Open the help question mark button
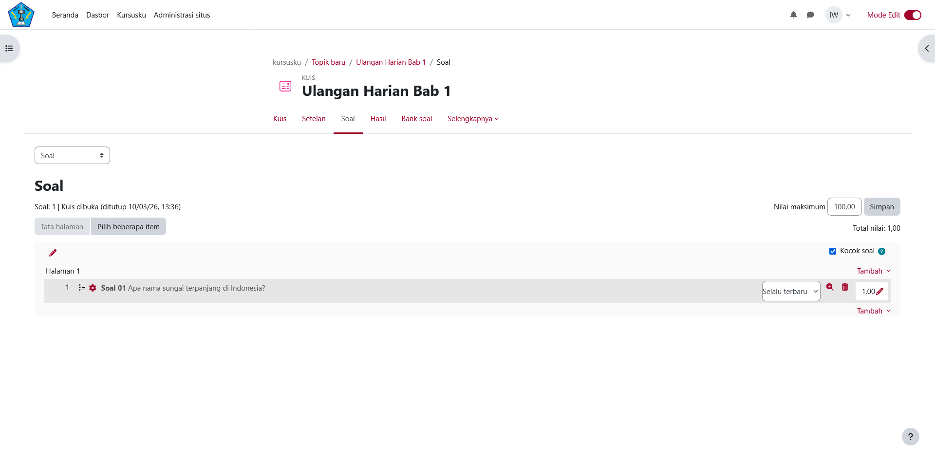The height and width of the screenshot is (461, 935). [910, 437]
